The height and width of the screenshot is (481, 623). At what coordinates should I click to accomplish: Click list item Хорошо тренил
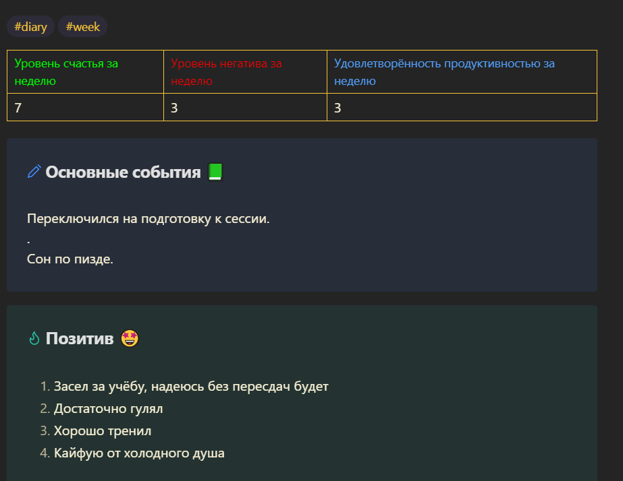click(x=103, y=430)
